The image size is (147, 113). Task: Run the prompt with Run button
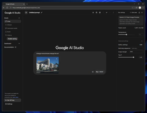pos(100,72)
